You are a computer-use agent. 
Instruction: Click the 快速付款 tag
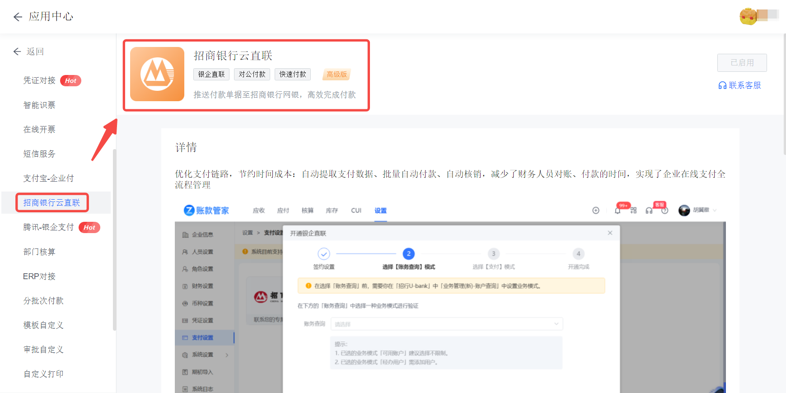pyautogui.click(x=293, y=74)
